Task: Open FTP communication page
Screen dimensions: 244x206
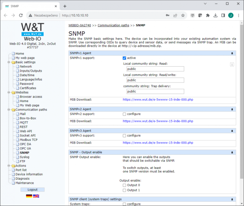Action: pos(23,161)
